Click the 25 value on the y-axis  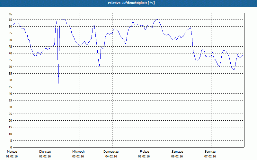[x=10, y=114]
